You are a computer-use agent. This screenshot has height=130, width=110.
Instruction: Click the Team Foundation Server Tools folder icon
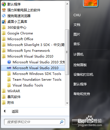pos(9,79)
